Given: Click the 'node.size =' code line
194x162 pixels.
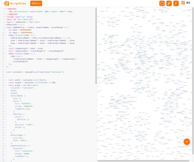Looking at the screenshot, I should point(16,56).
